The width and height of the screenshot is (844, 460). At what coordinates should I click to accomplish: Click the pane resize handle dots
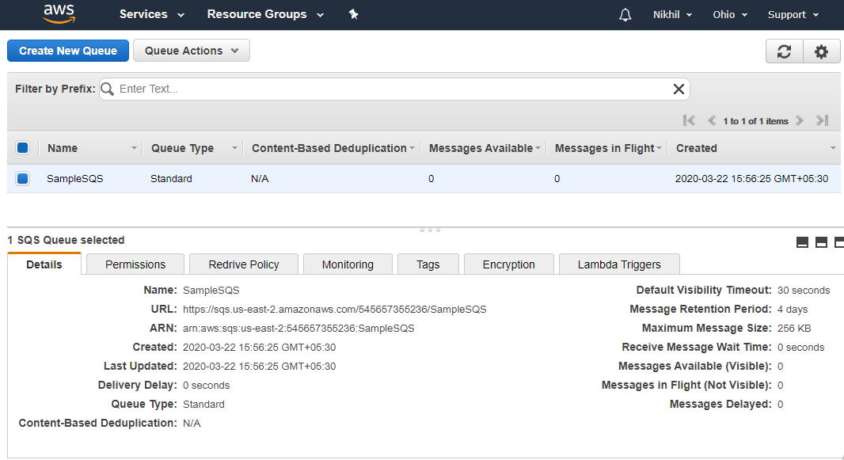(x=430, y=230)
